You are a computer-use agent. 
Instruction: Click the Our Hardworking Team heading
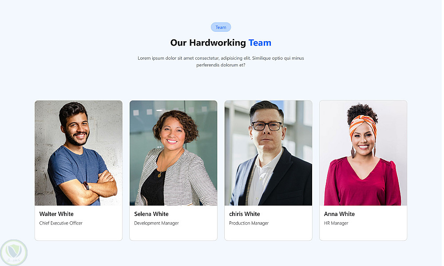coord(221,42)
